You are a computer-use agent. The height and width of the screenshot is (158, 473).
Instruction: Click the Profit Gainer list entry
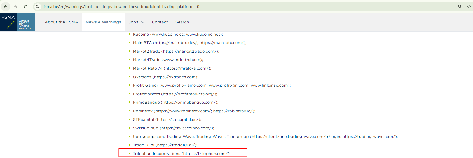[x=212, y=85]
